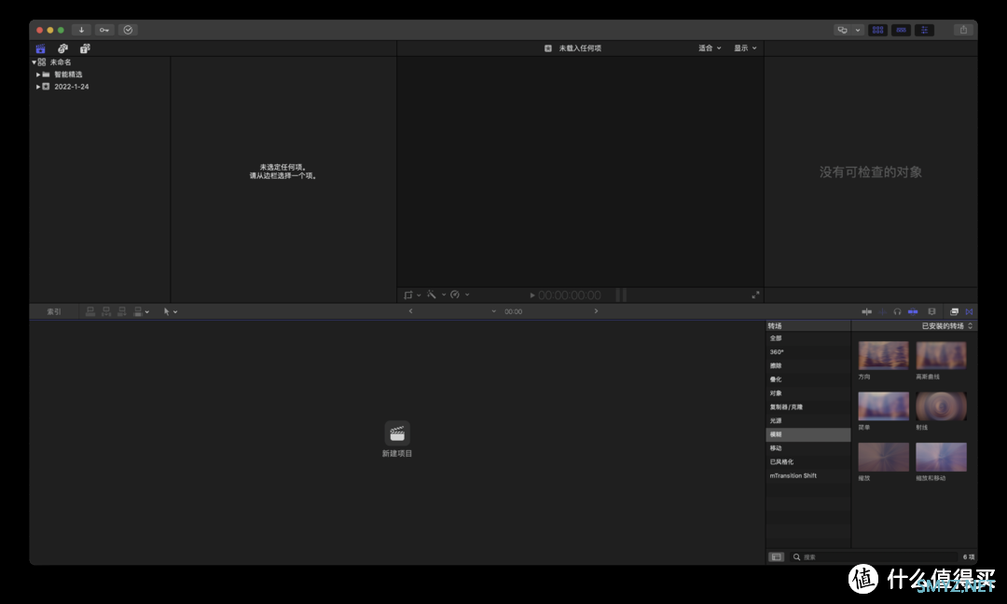This screenshot has width=1007, height=604.
Task: Select the 缩放 transition thumbnail
Action: (x=883, y=457)
